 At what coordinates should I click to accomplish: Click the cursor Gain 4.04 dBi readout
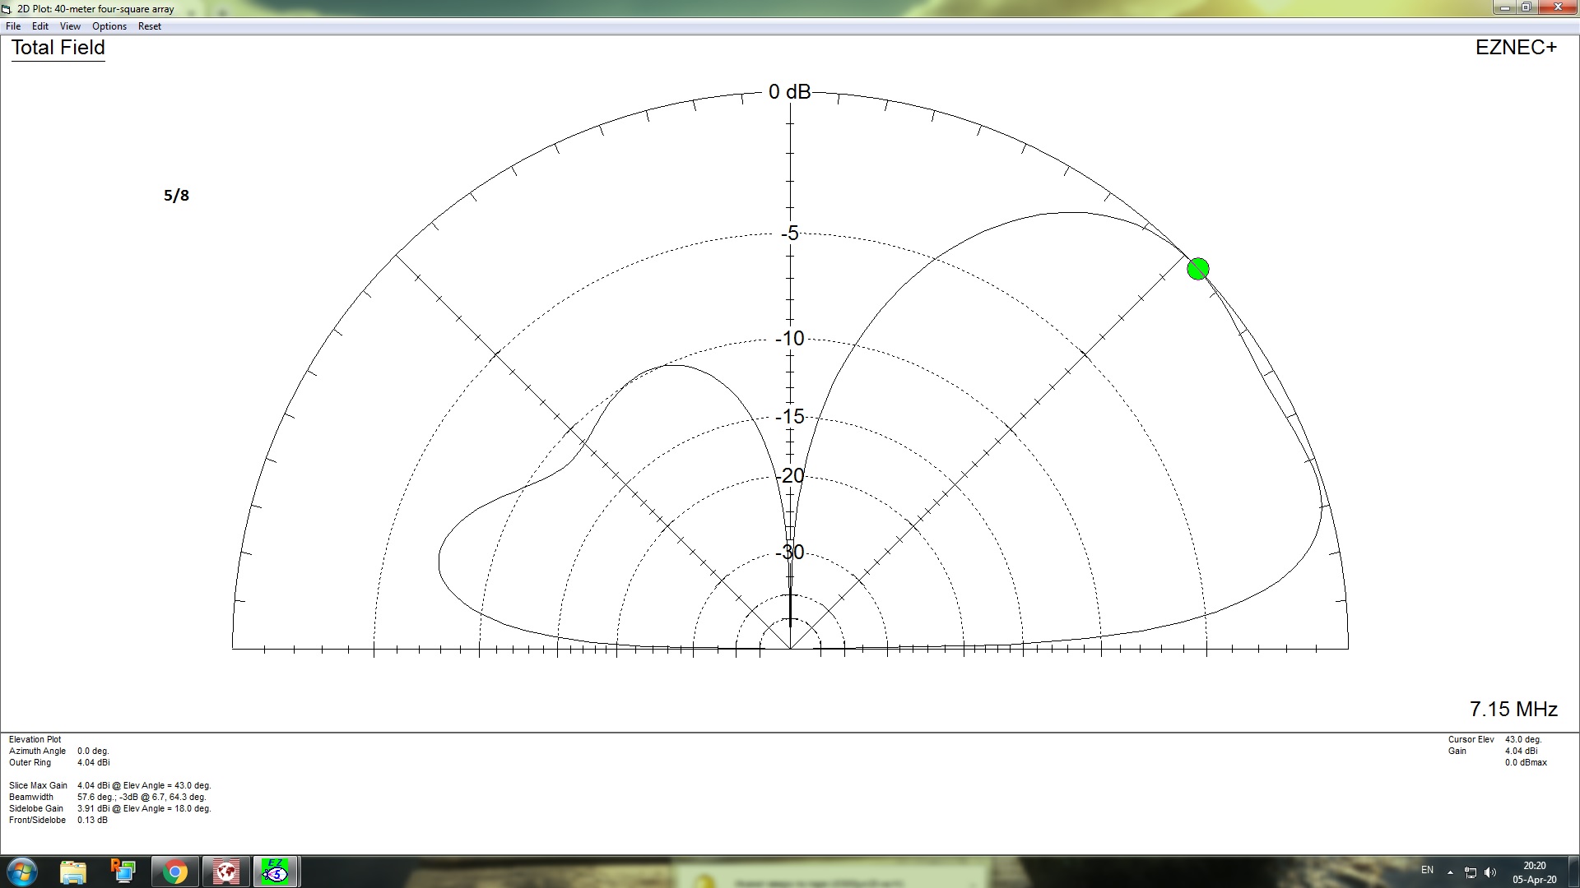tap(1521, 752)
